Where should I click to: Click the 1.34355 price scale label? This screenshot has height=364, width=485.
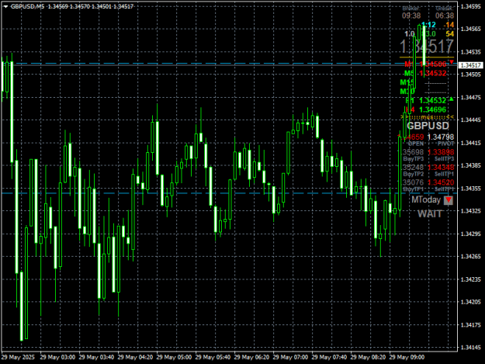[x=470, y=188]
